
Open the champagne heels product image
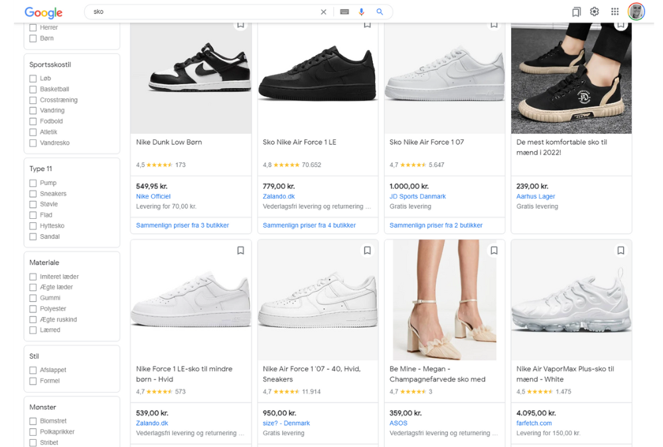[x=445, y=300]
